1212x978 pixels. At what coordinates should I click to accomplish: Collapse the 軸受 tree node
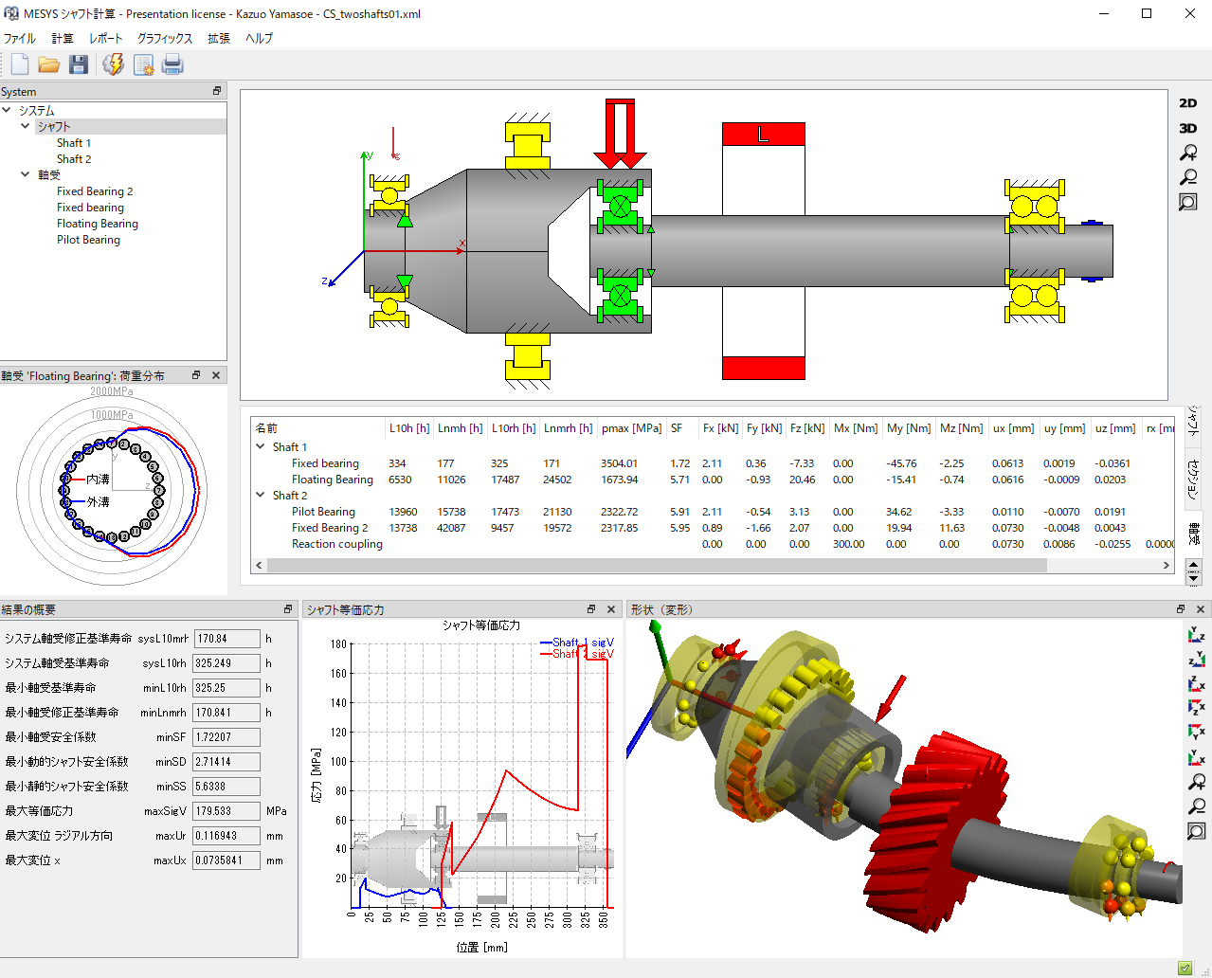tap(26, 174)
